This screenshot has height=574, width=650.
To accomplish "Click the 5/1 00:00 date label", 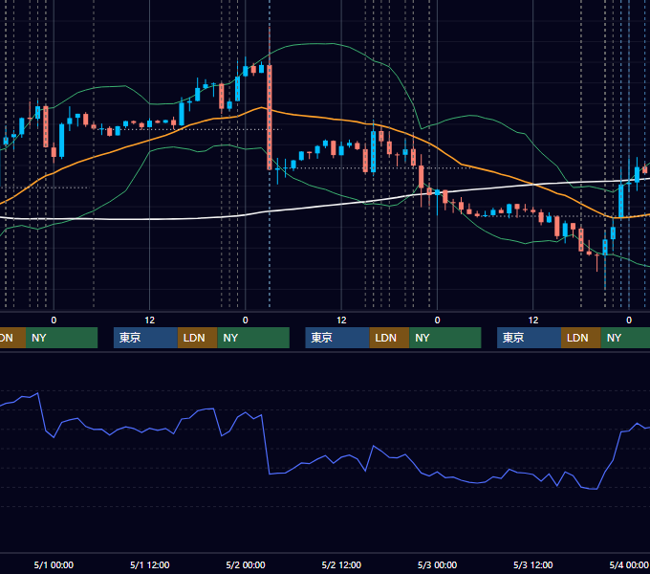I will tap(54, 564).
